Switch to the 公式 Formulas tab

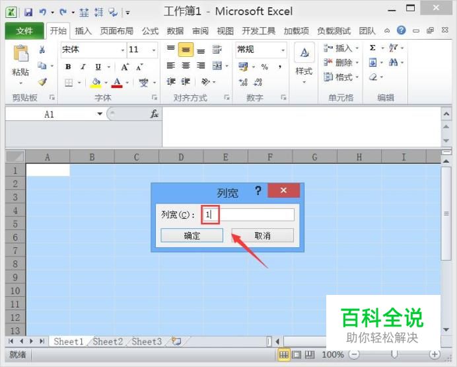click(x=150, y=30)
